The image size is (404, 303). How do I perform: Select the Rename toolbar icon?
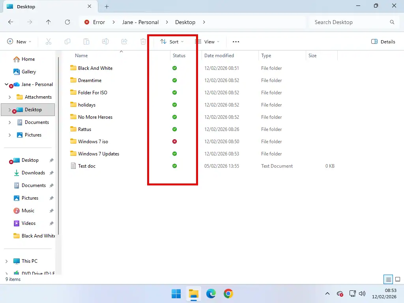(105, 41)
